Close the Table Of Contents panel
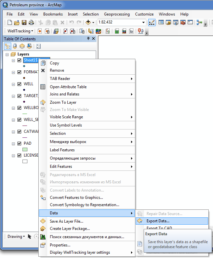The image size is (213, 258). point(93,38)
